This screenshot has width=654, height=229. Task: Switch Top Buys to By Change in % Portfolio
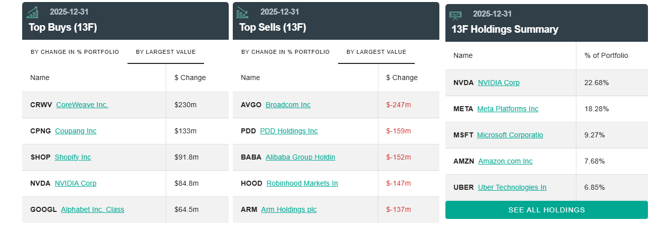[x=75, y=52]
